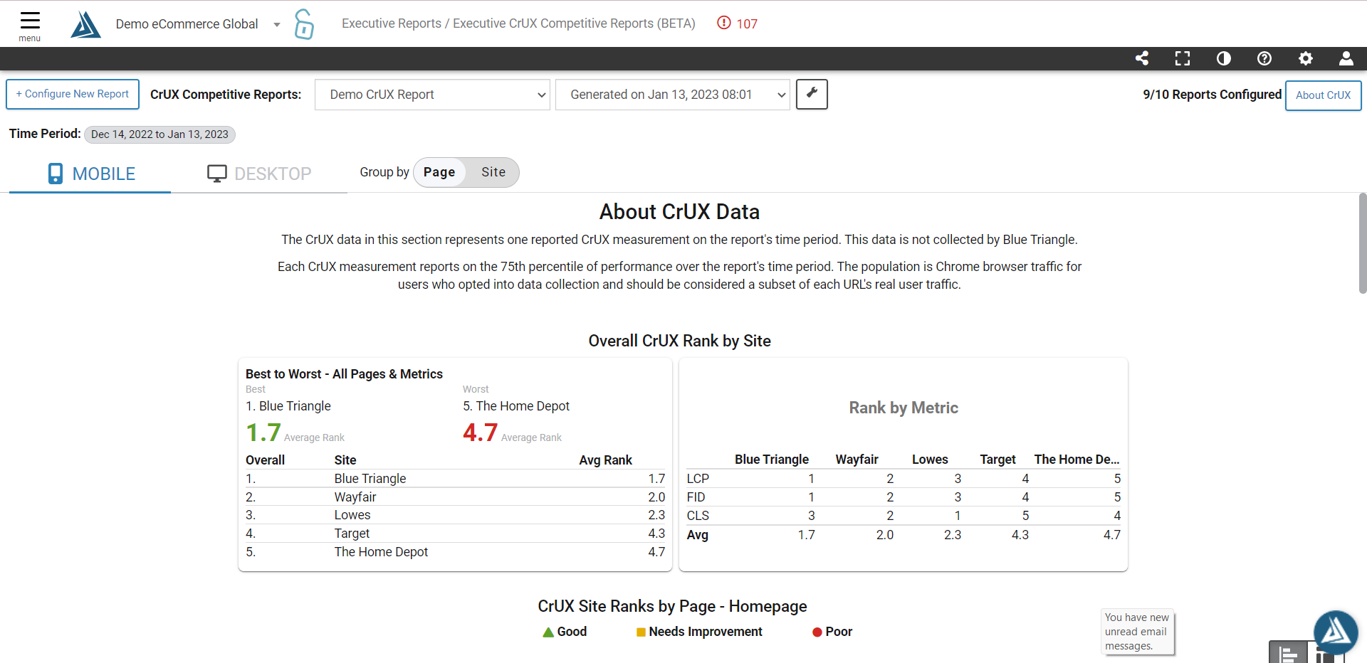
Task: Switch to the MOBILE tab
Action: 90,174
